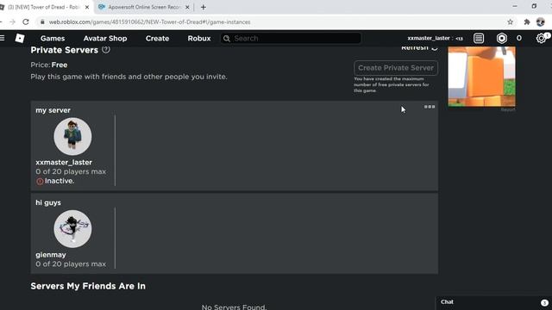This screenshot has height=310, width=552.
Task: Click the 'Private Servers' heading
Action: pos(65,50)
